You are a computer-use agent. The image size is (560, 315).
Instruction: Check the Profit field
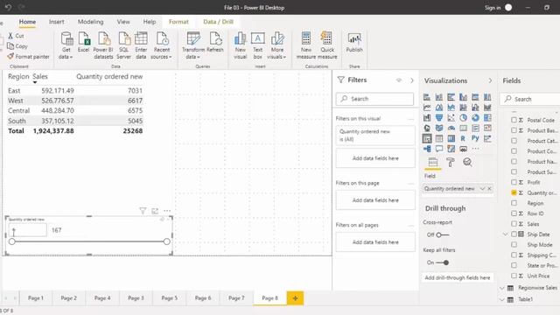point(514,182)
